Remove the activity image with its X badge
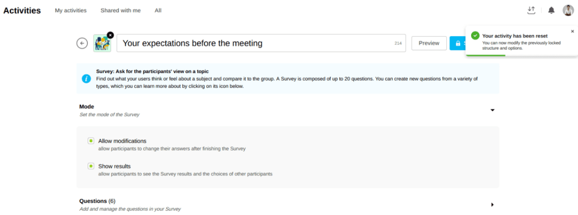The width and height of the screenshot is (578, 215). 110,35
